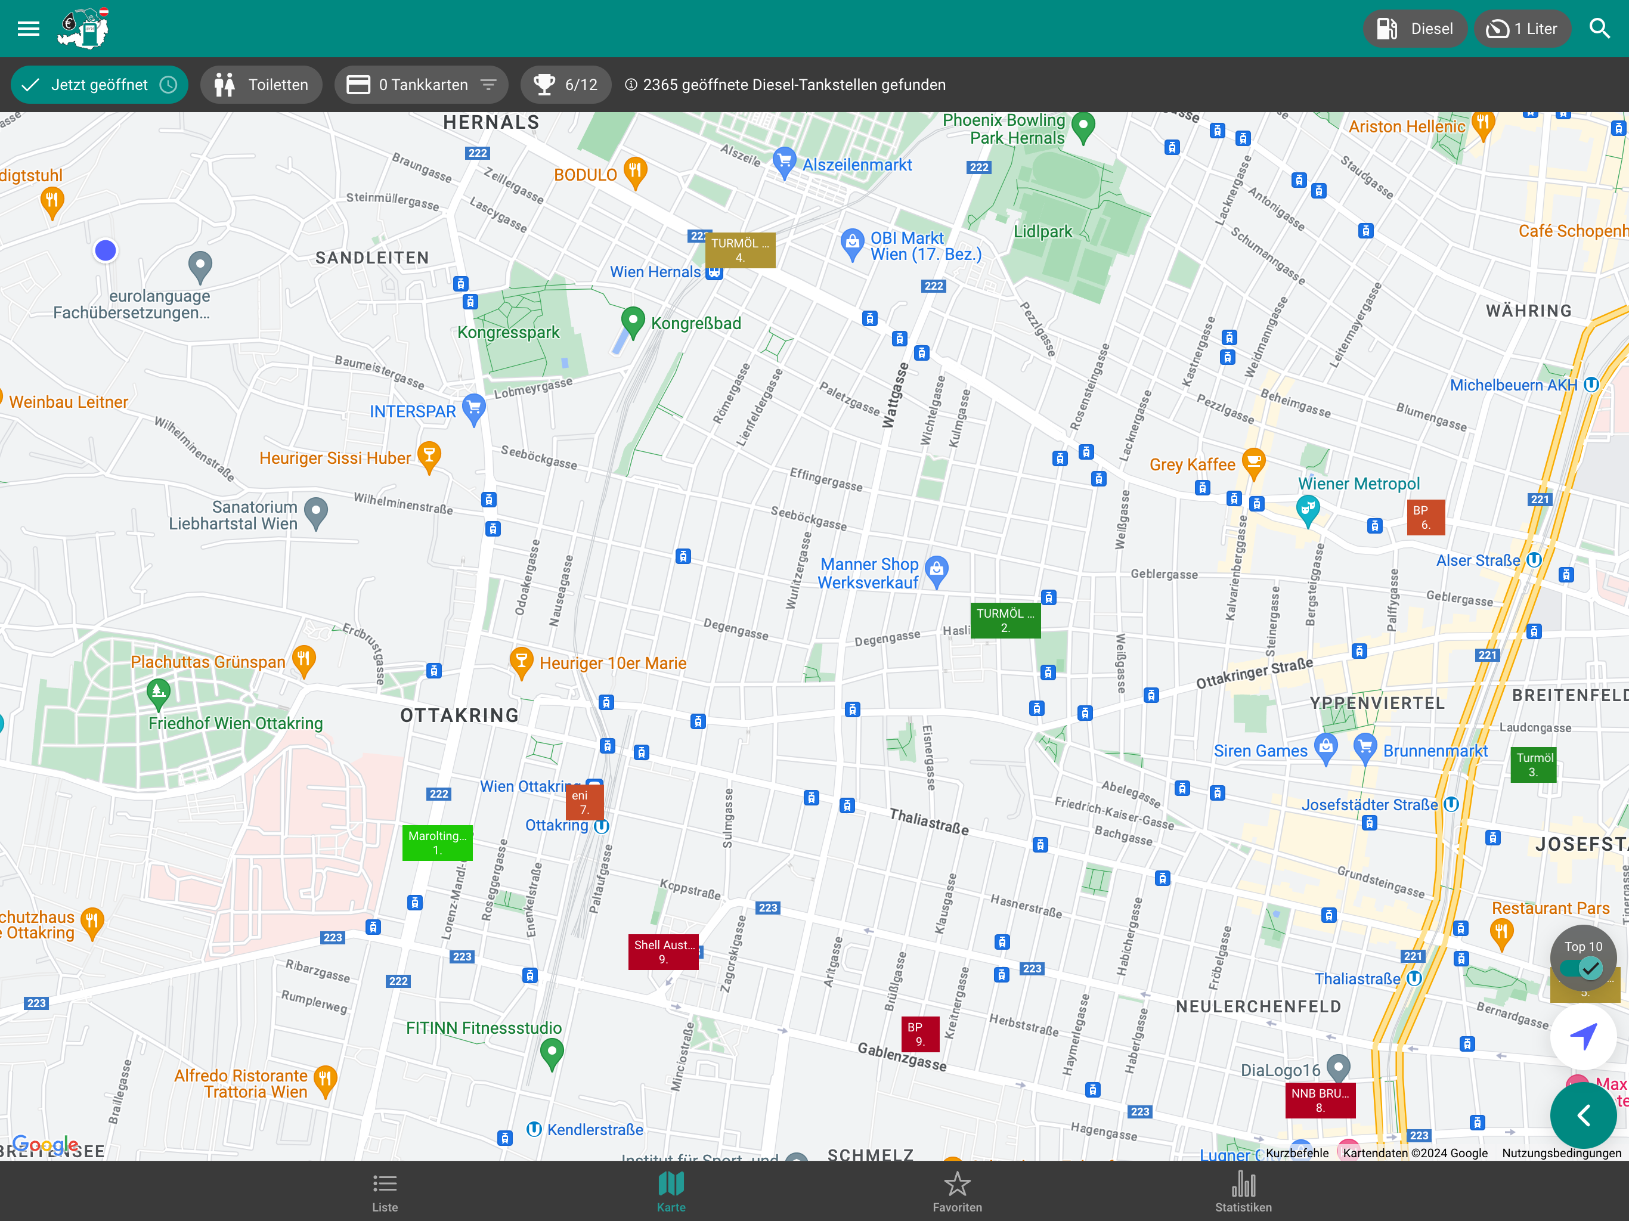The image size is (1629, 1221).
Task: Tap Restaurant Pars pin
Action: [x=1501, y=936]
